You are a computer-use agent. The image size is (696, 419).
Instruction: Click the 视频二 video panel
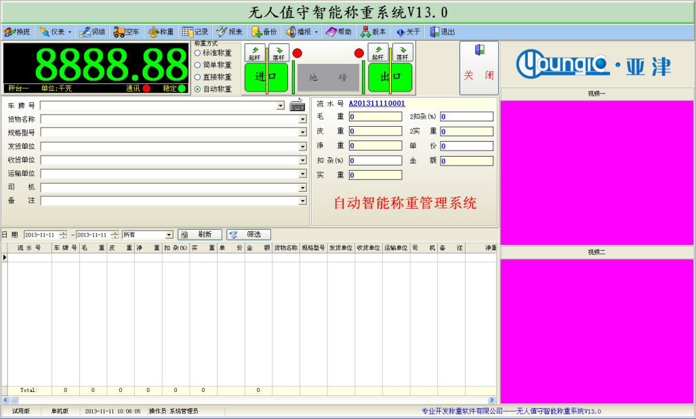[596, 331]
